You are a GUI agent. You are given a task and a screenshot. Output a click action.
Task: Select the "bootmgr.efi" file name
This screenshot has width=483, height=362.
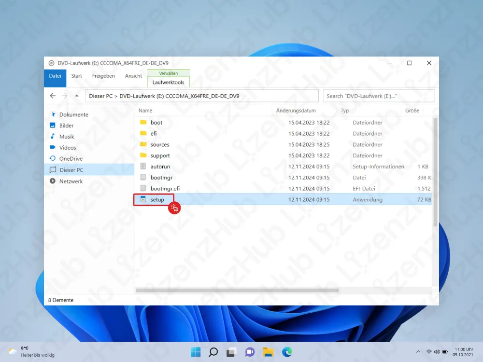[x=165, y=188]
